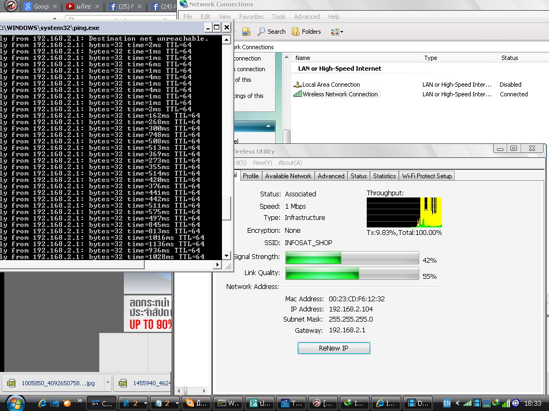The width and height of the screenshot is (549, 411).
Task: Collapse the blue task pane section chevron
Action: [268, 126]
